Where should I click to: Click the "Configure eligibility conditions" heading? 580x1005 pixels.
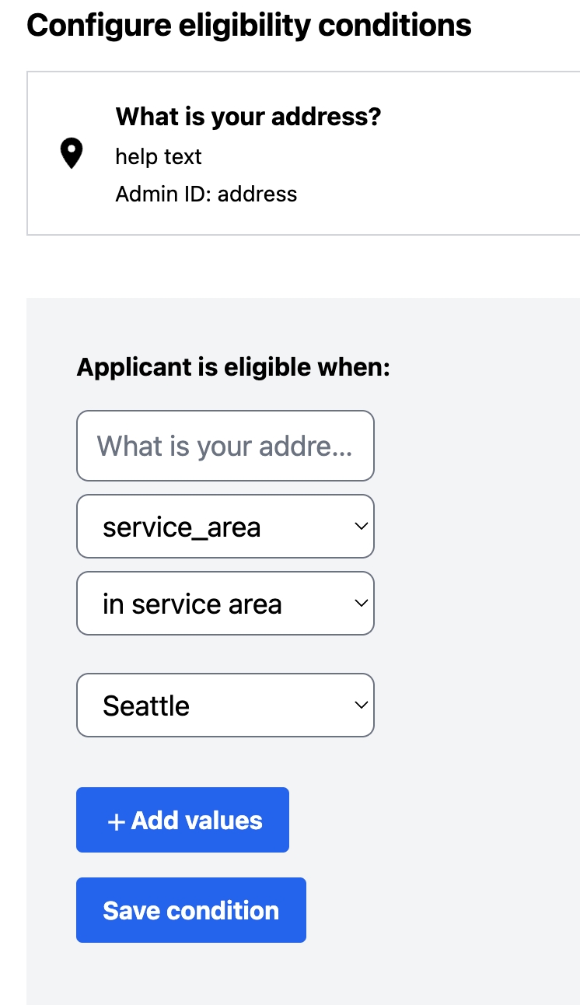tap(249, 26)
